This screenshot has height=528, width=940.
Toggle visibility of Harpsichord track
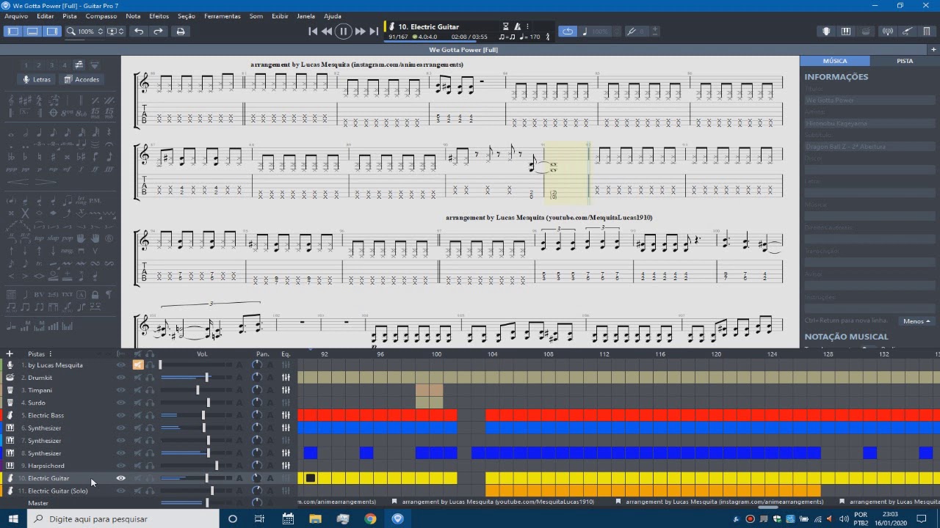tap(121, 466)
